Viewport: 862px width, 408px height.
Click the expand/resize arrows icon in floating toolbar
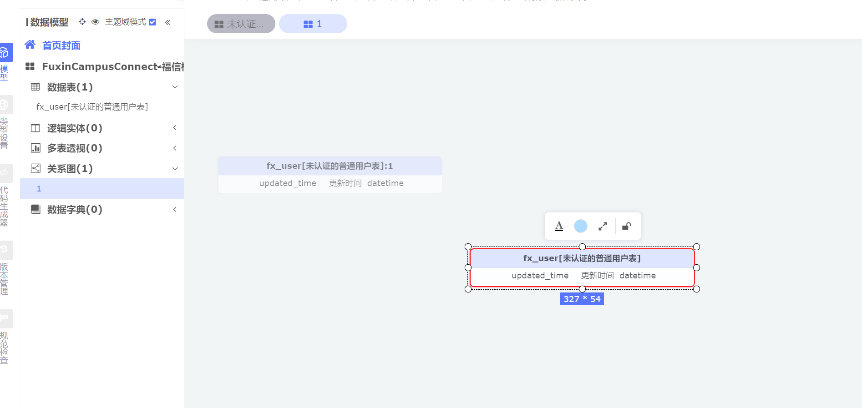pos(603,226)
